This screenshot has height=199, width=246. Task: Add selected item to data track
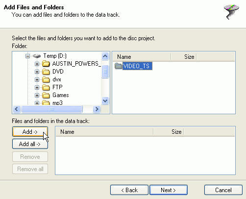click(x=30, y=132)
